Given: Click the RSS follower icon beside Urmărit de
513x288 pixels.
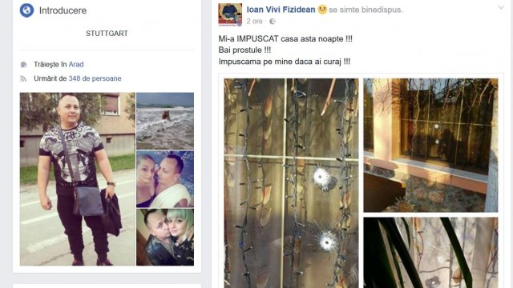Looking at the screenshot, I should point(23,78).
